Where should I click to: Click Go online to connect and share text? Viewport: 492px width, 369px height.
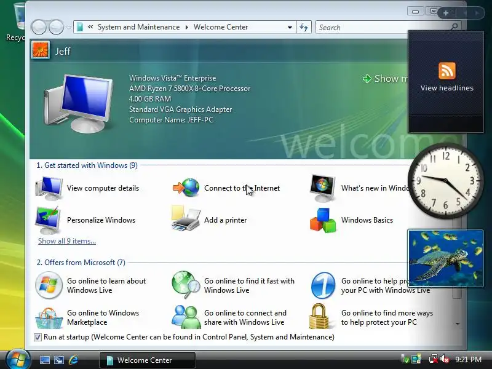245,317
